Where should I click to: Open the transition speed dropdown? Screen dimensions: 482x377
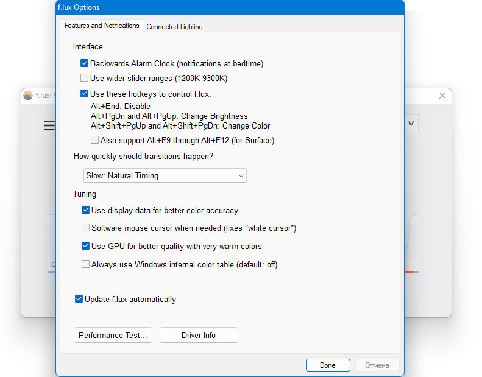point(165,175)
